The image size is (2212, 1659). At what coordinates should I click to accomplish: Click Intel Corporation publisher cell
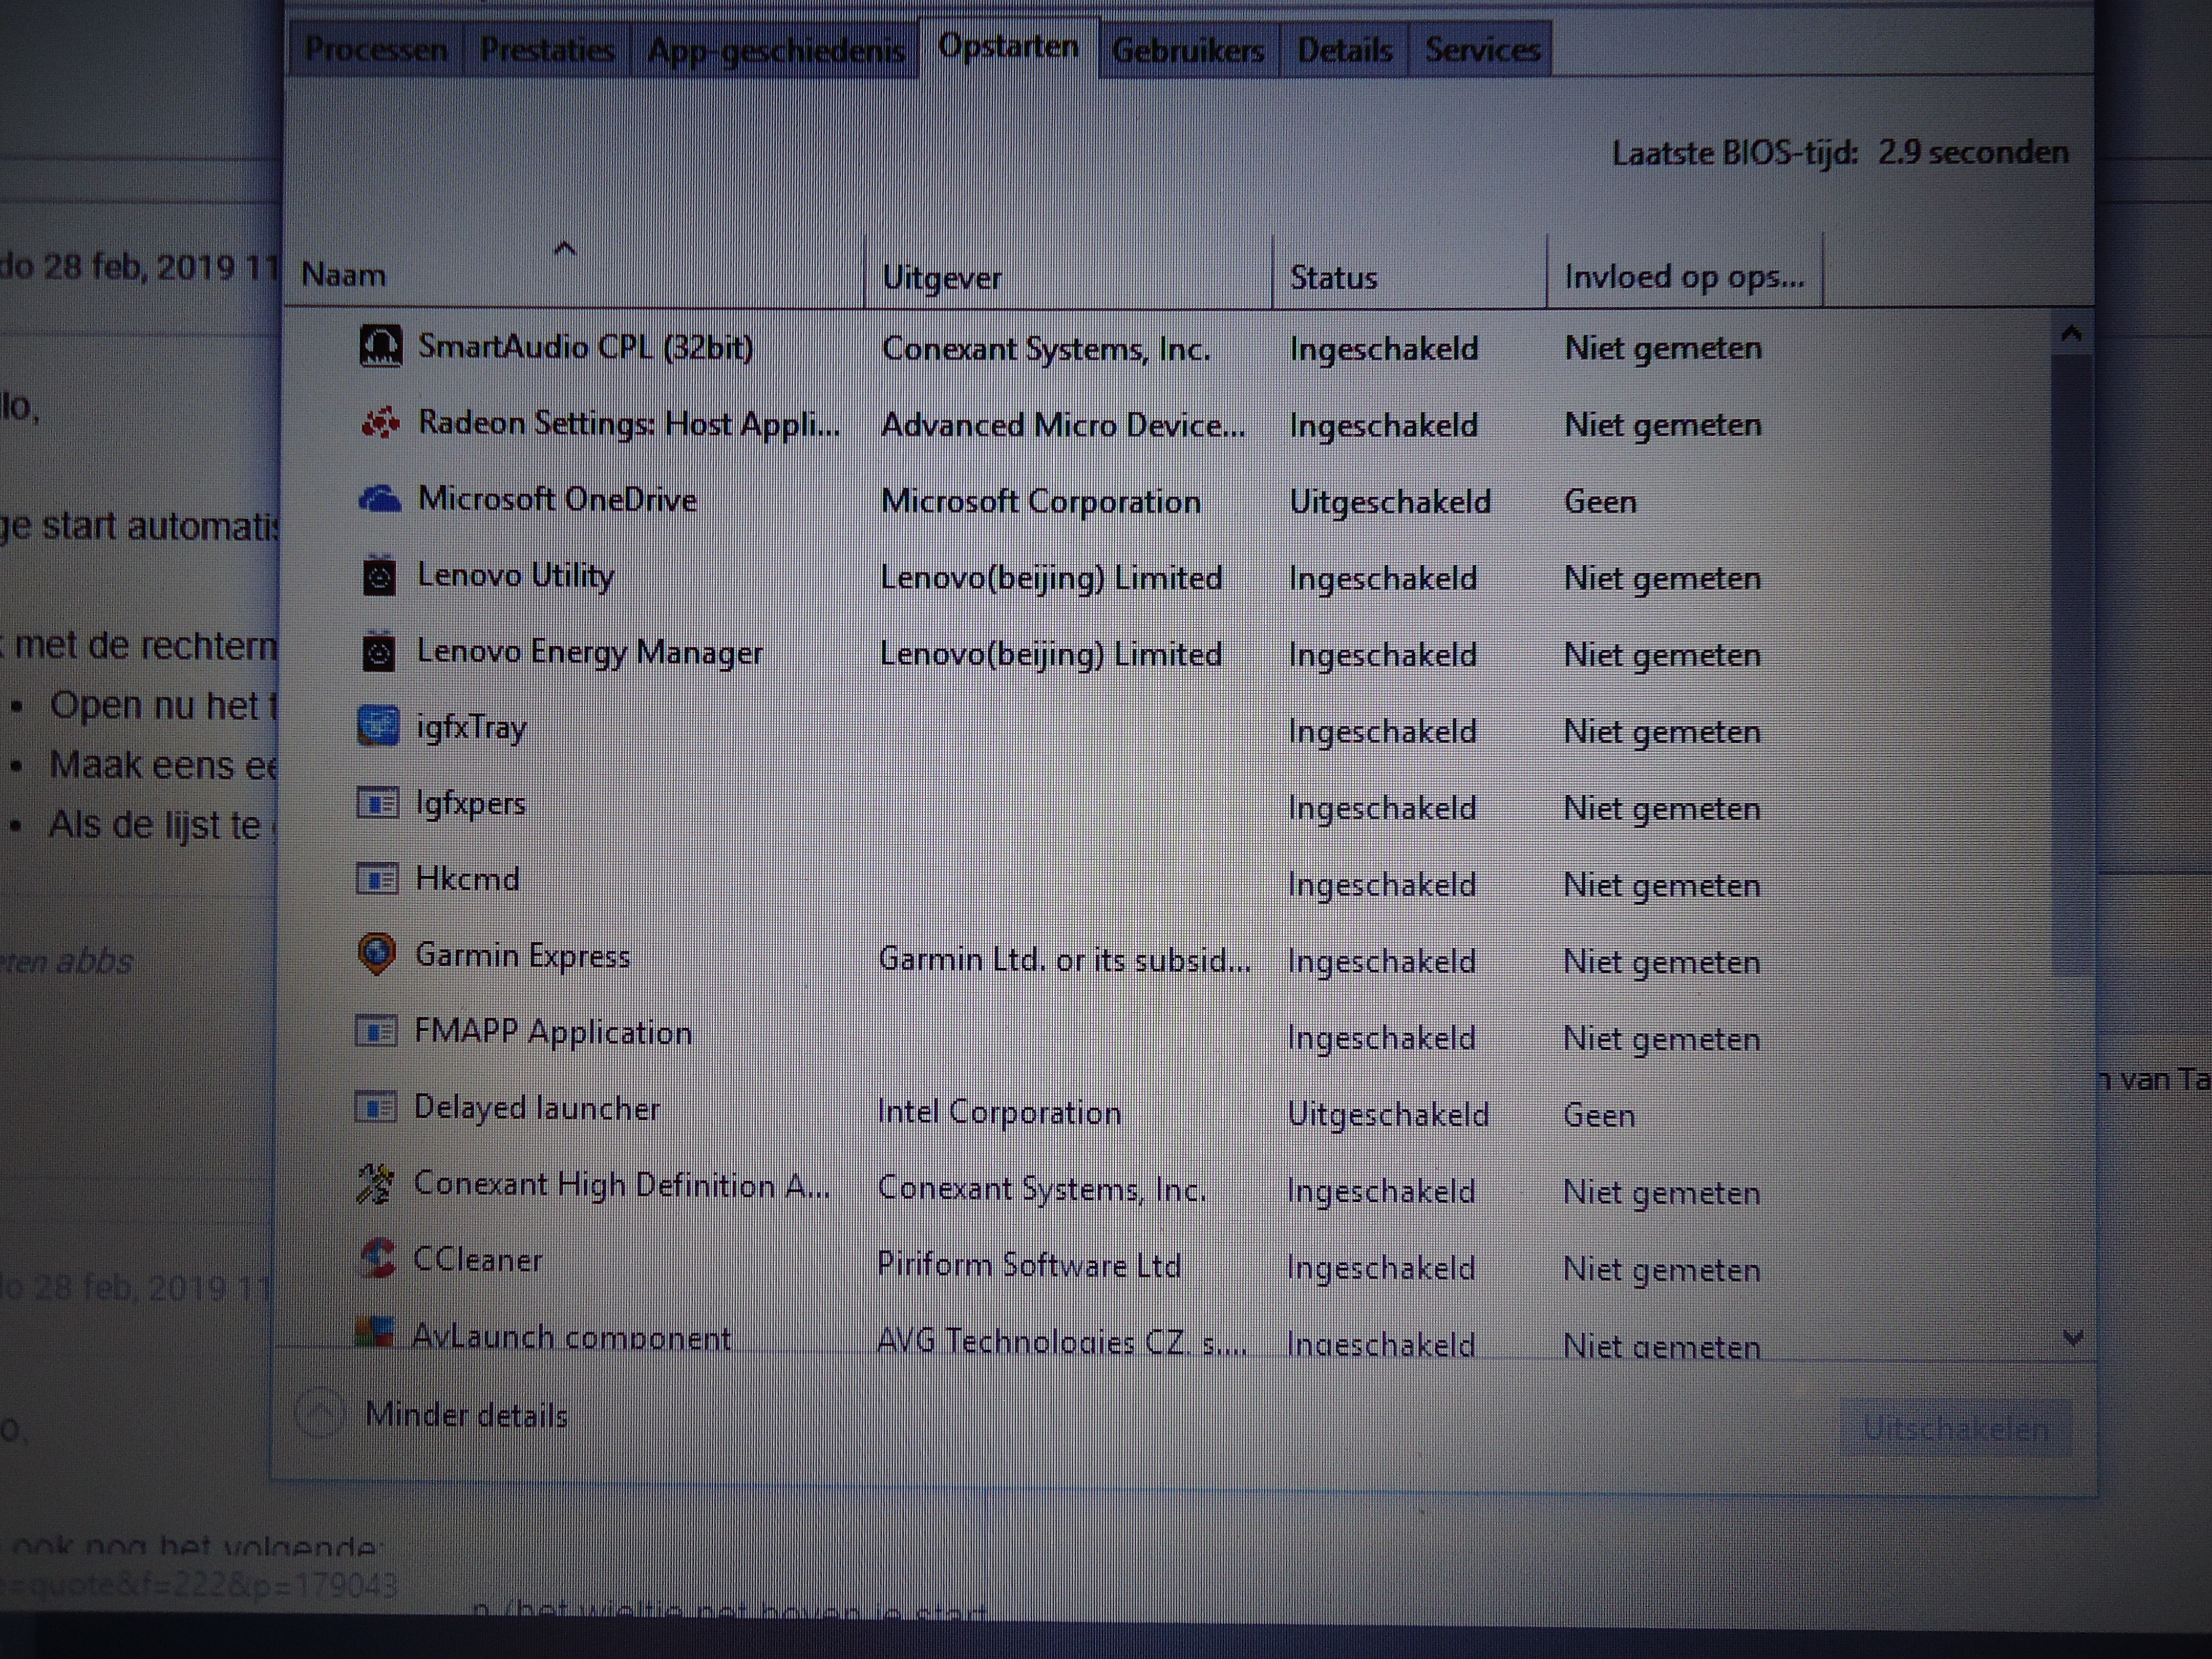pyautogui.click(x=999, y=1112)
